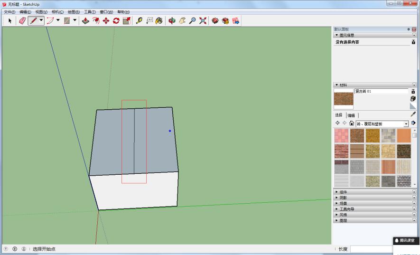The width and height of the screenshot is (420, 255).
Task: Expand the 阴影 (Shadows) panel
Action: (343, 198)
